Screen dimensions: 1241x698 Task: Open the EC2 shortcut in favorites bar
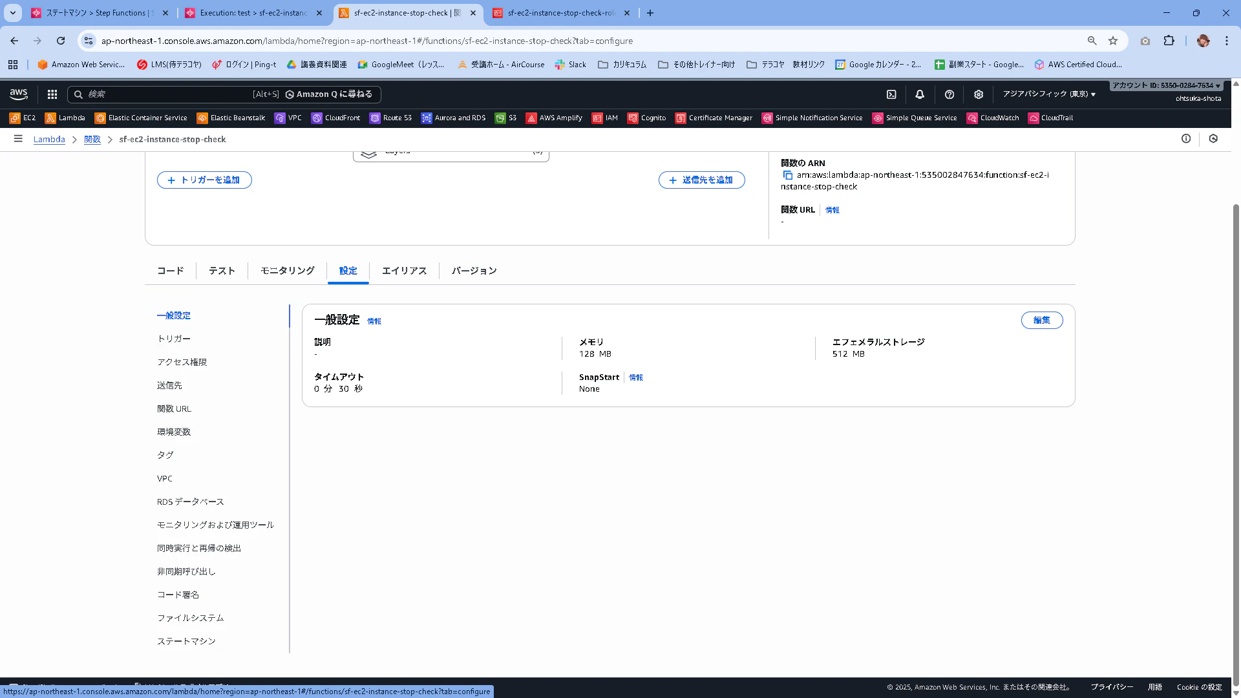point(23,118)
